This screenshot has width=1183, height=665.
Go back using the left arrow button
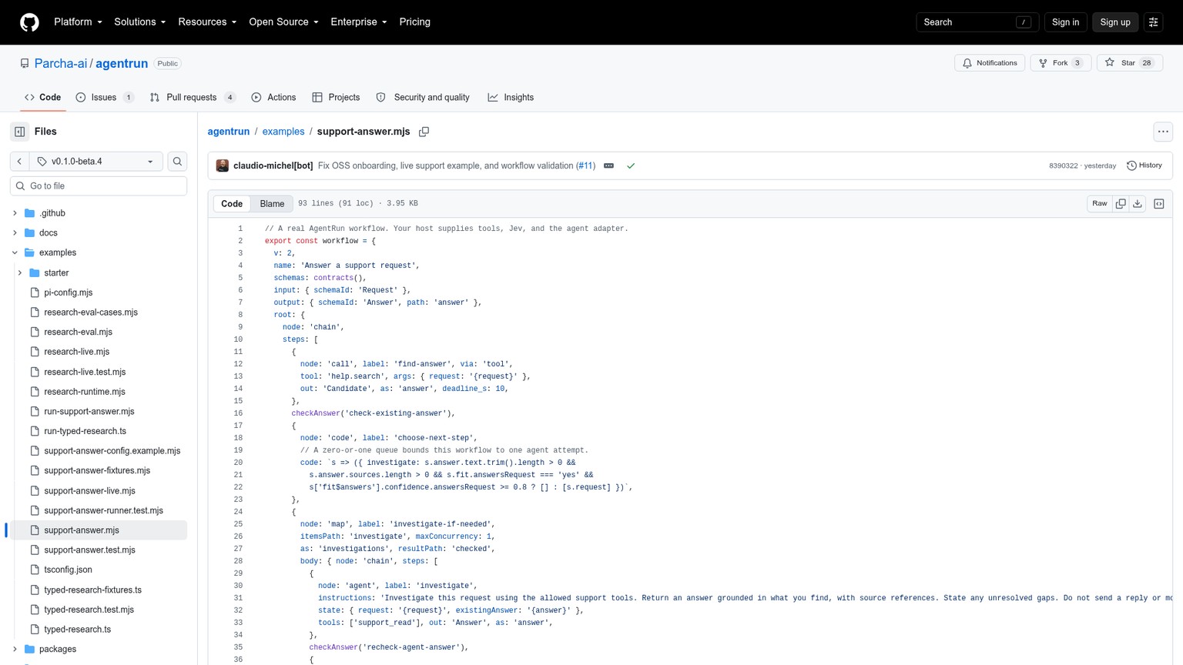(x=19, y=162)
